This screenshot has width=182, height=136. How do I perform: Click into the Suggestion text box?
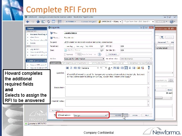coord(106,91)
